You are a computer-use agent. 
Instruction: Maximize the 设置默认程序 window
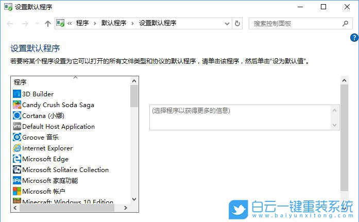323,7
